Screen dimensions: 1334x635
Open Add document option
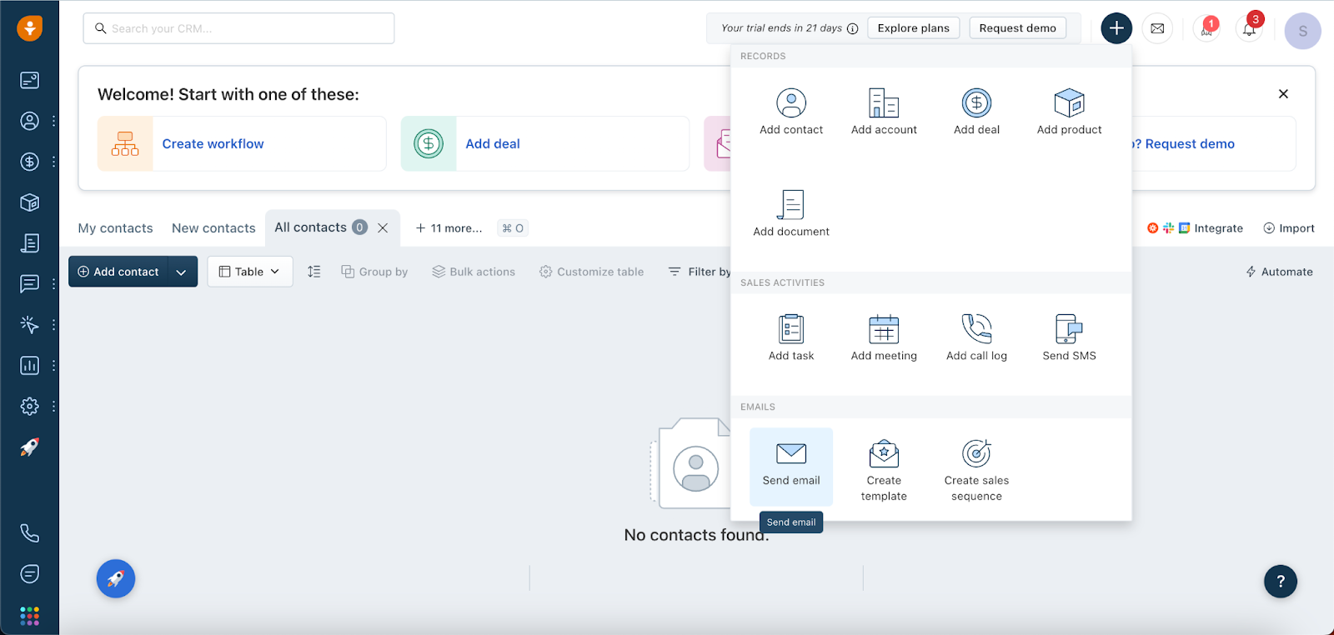pyautogui.click(x=790, y=213)
